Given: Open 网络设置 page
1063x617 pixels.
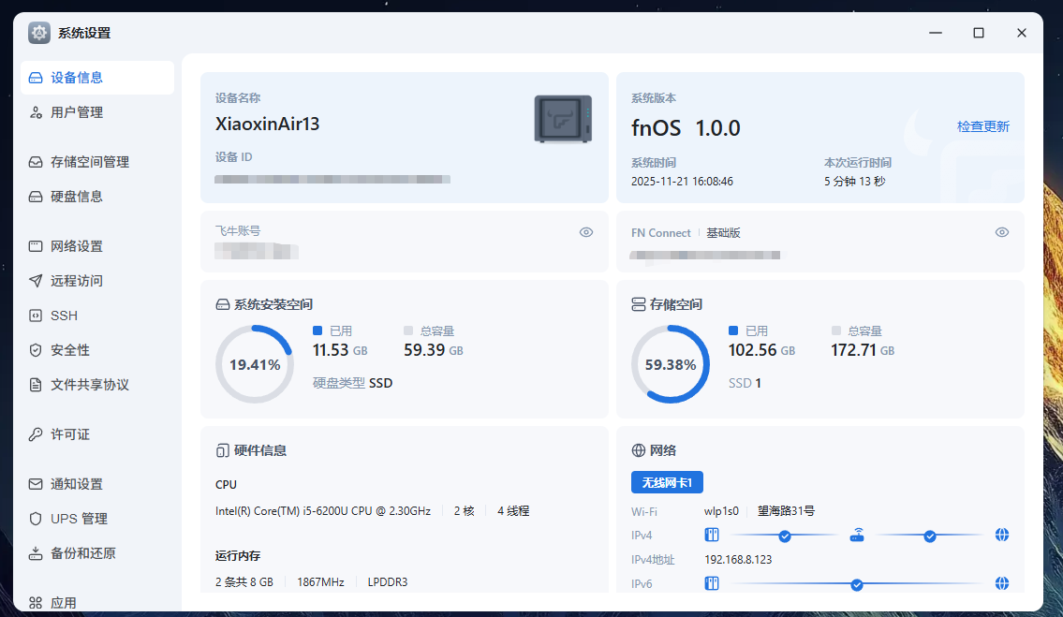Looking at the screenshot, I should coord(97,245).
